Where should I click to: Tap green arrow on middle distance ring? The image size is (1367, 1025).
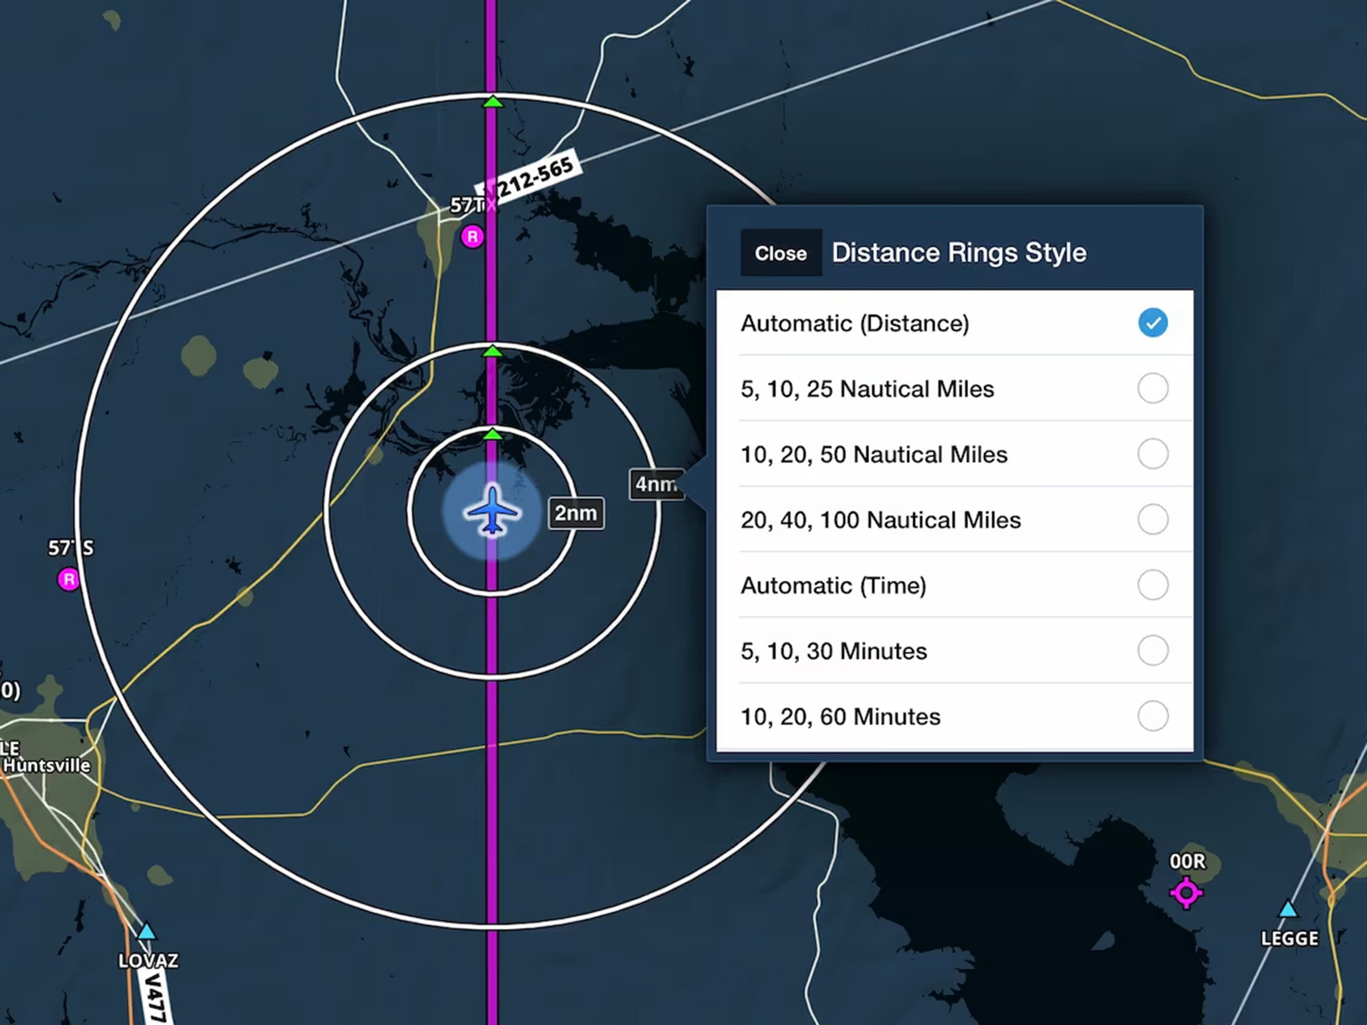coord(493,351)
